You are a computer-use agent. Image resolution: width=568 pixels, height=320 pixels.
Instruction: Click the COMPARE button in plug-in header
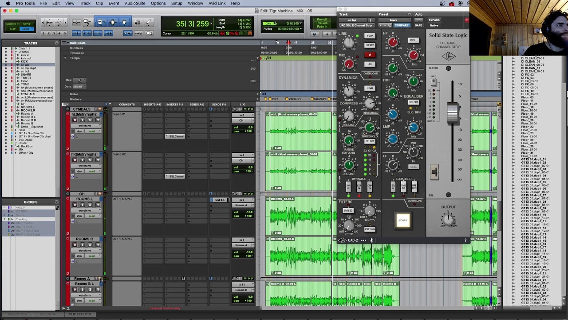402,25
